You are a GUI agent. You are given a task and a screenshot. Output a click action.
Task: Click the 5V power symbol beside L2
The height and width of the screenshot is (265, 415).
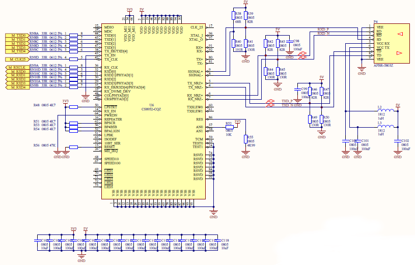(x=398, y=106)
